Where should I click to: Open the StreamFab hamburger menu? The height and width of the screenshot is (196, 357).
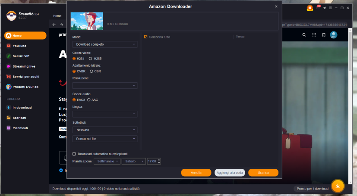coord(330,8)
